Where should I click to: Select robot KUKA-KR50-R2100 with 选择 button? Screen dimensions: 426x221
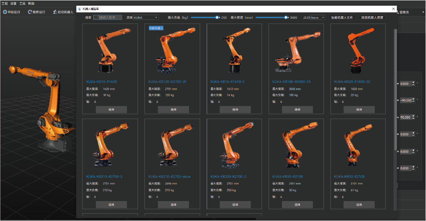(x=359, y=205)
